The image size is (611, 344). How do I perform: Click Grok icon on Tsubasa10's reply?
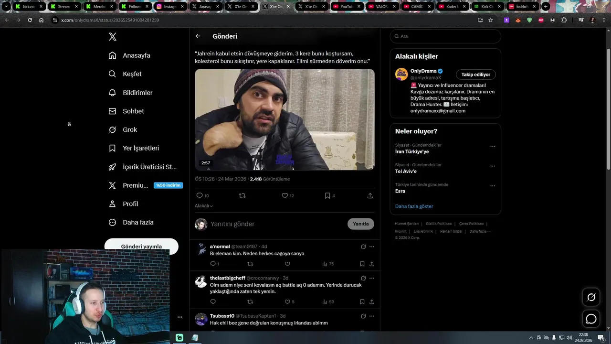click(x=363, y=316)
